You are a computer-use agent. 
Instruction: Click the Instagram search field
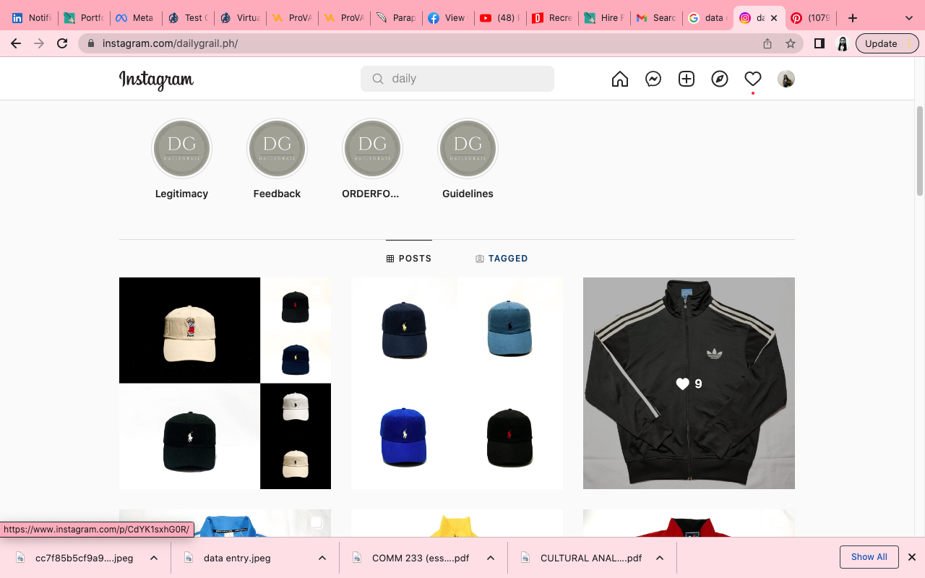pyautogui.click(x=457, y=79)
